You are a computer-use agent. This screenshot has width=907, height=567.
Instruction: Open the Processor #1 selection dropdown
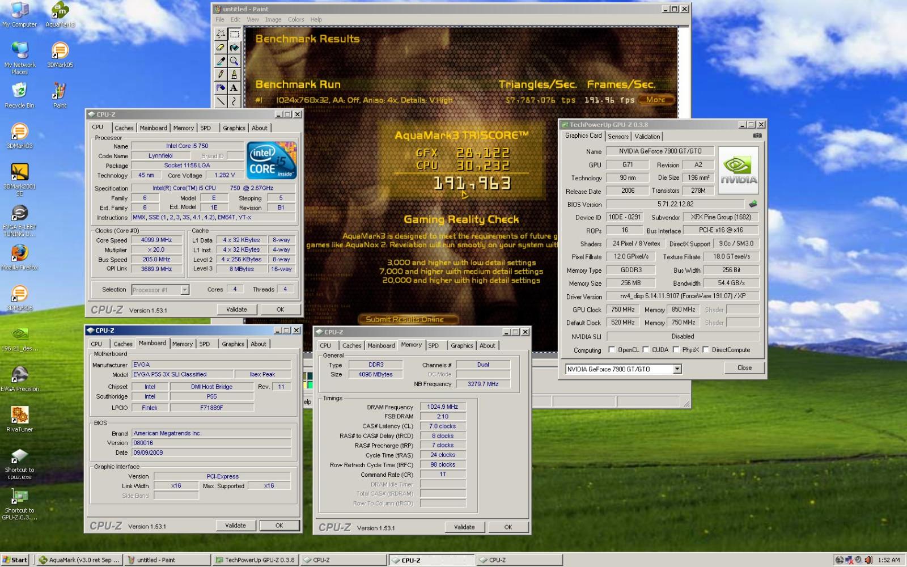184,290
